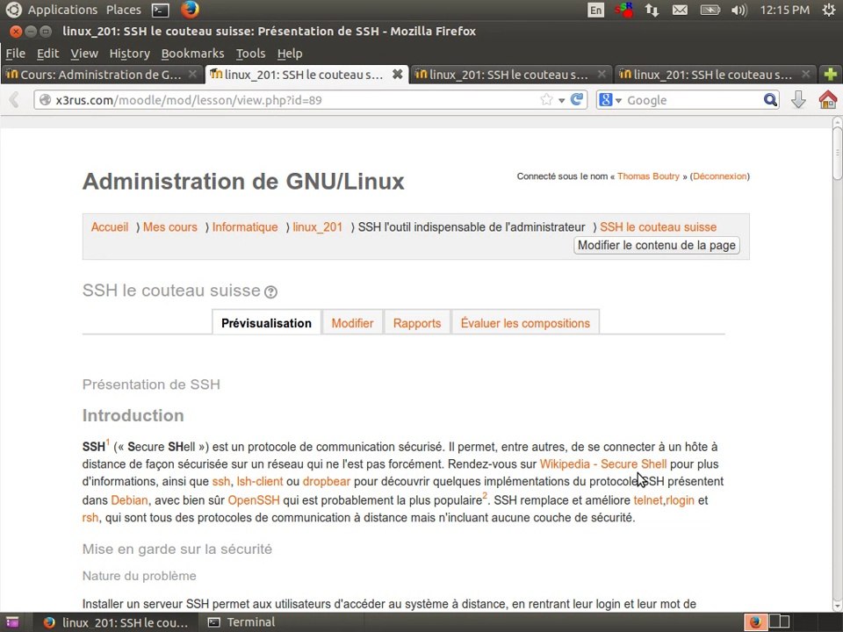
Task: Open the OpenSSH link
Action: tap(254, 499)
